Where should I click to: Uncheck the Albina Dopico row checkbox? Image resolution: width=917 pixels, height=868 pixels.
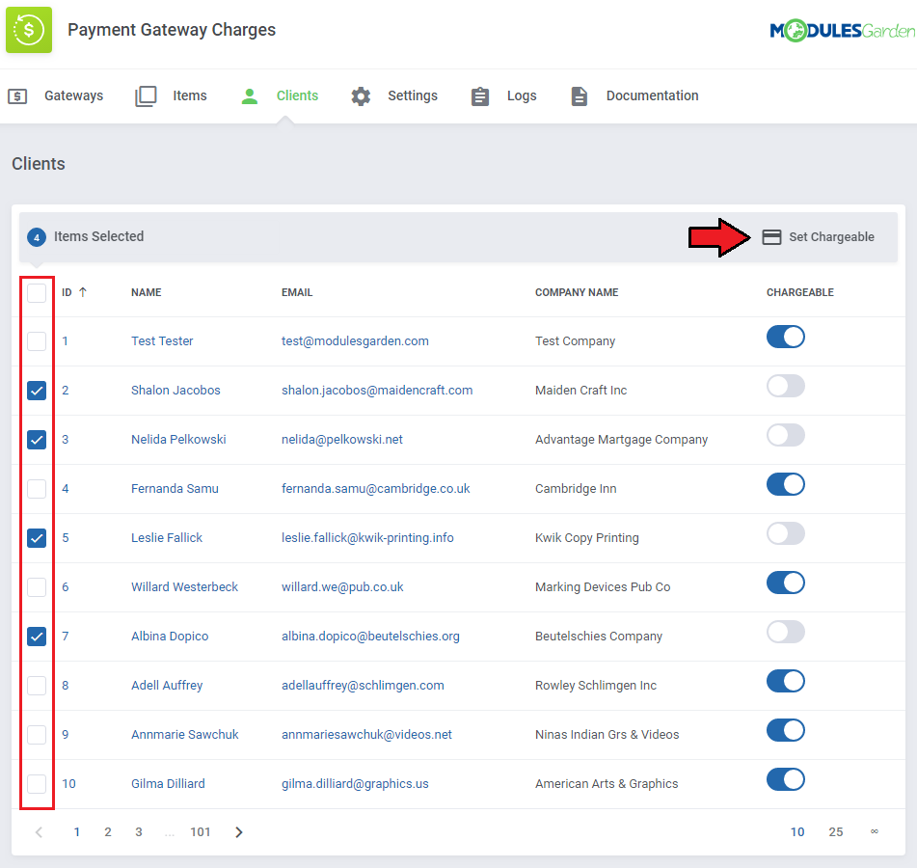coord(37,636)
